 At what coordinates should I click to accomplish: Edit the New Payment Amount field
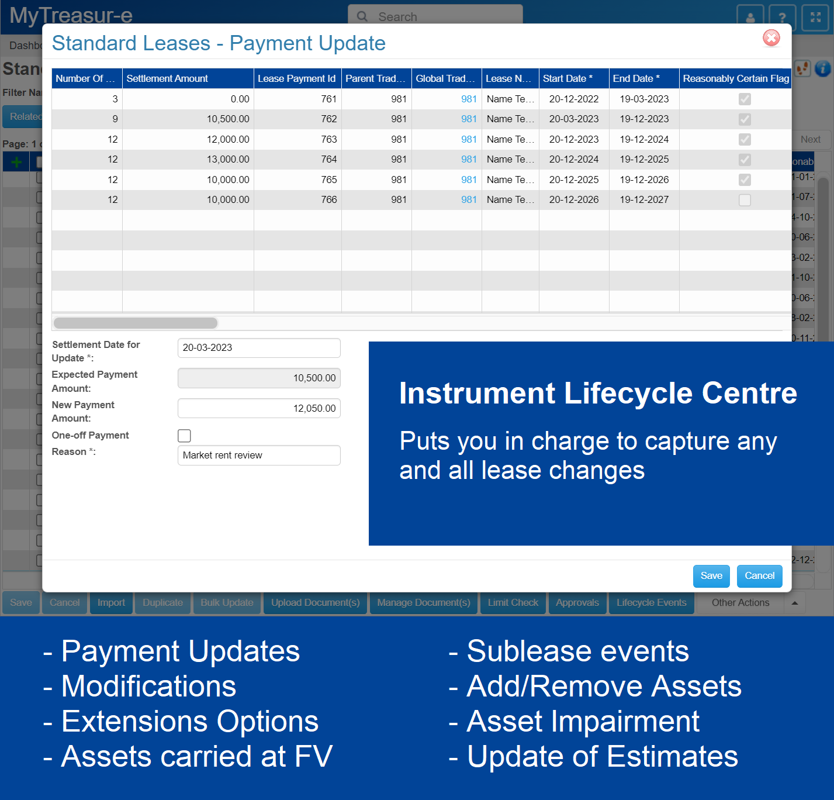pos(259,408)
